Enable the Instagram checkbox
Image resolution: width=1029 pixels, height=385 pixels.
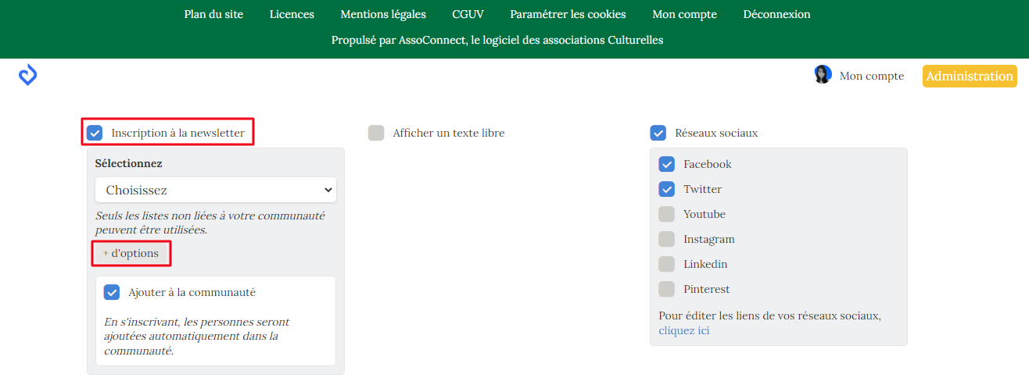tap(666, 239)
